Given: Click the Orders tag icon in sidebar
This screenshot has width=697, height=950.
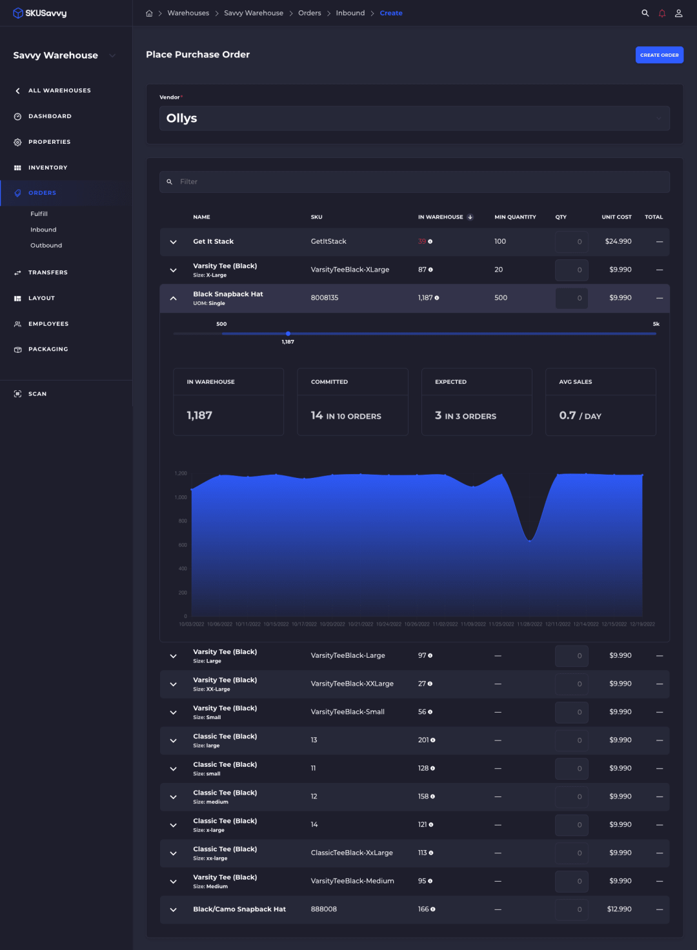Looking at the screenshot, I should click(x=17, y=193).
